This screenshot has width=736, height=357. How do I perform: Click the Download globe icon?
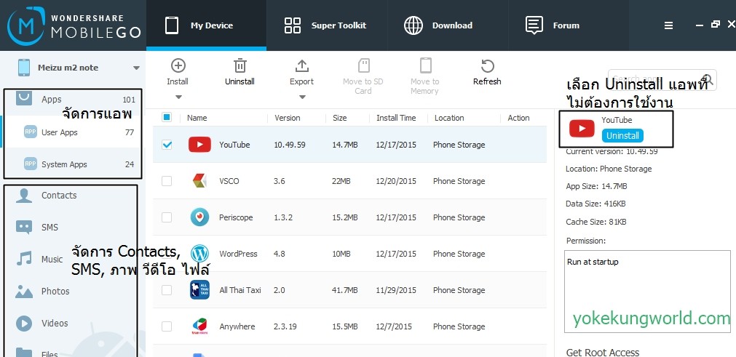413,25
